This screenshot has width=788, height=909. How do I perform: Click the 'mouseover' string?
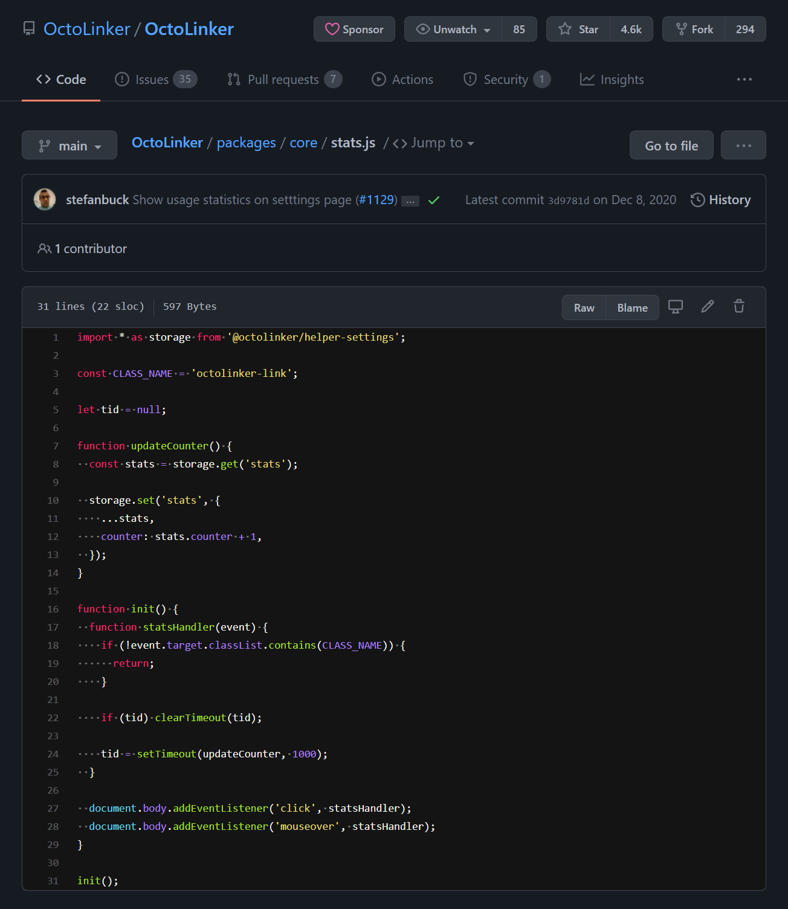tap(308, 826)
